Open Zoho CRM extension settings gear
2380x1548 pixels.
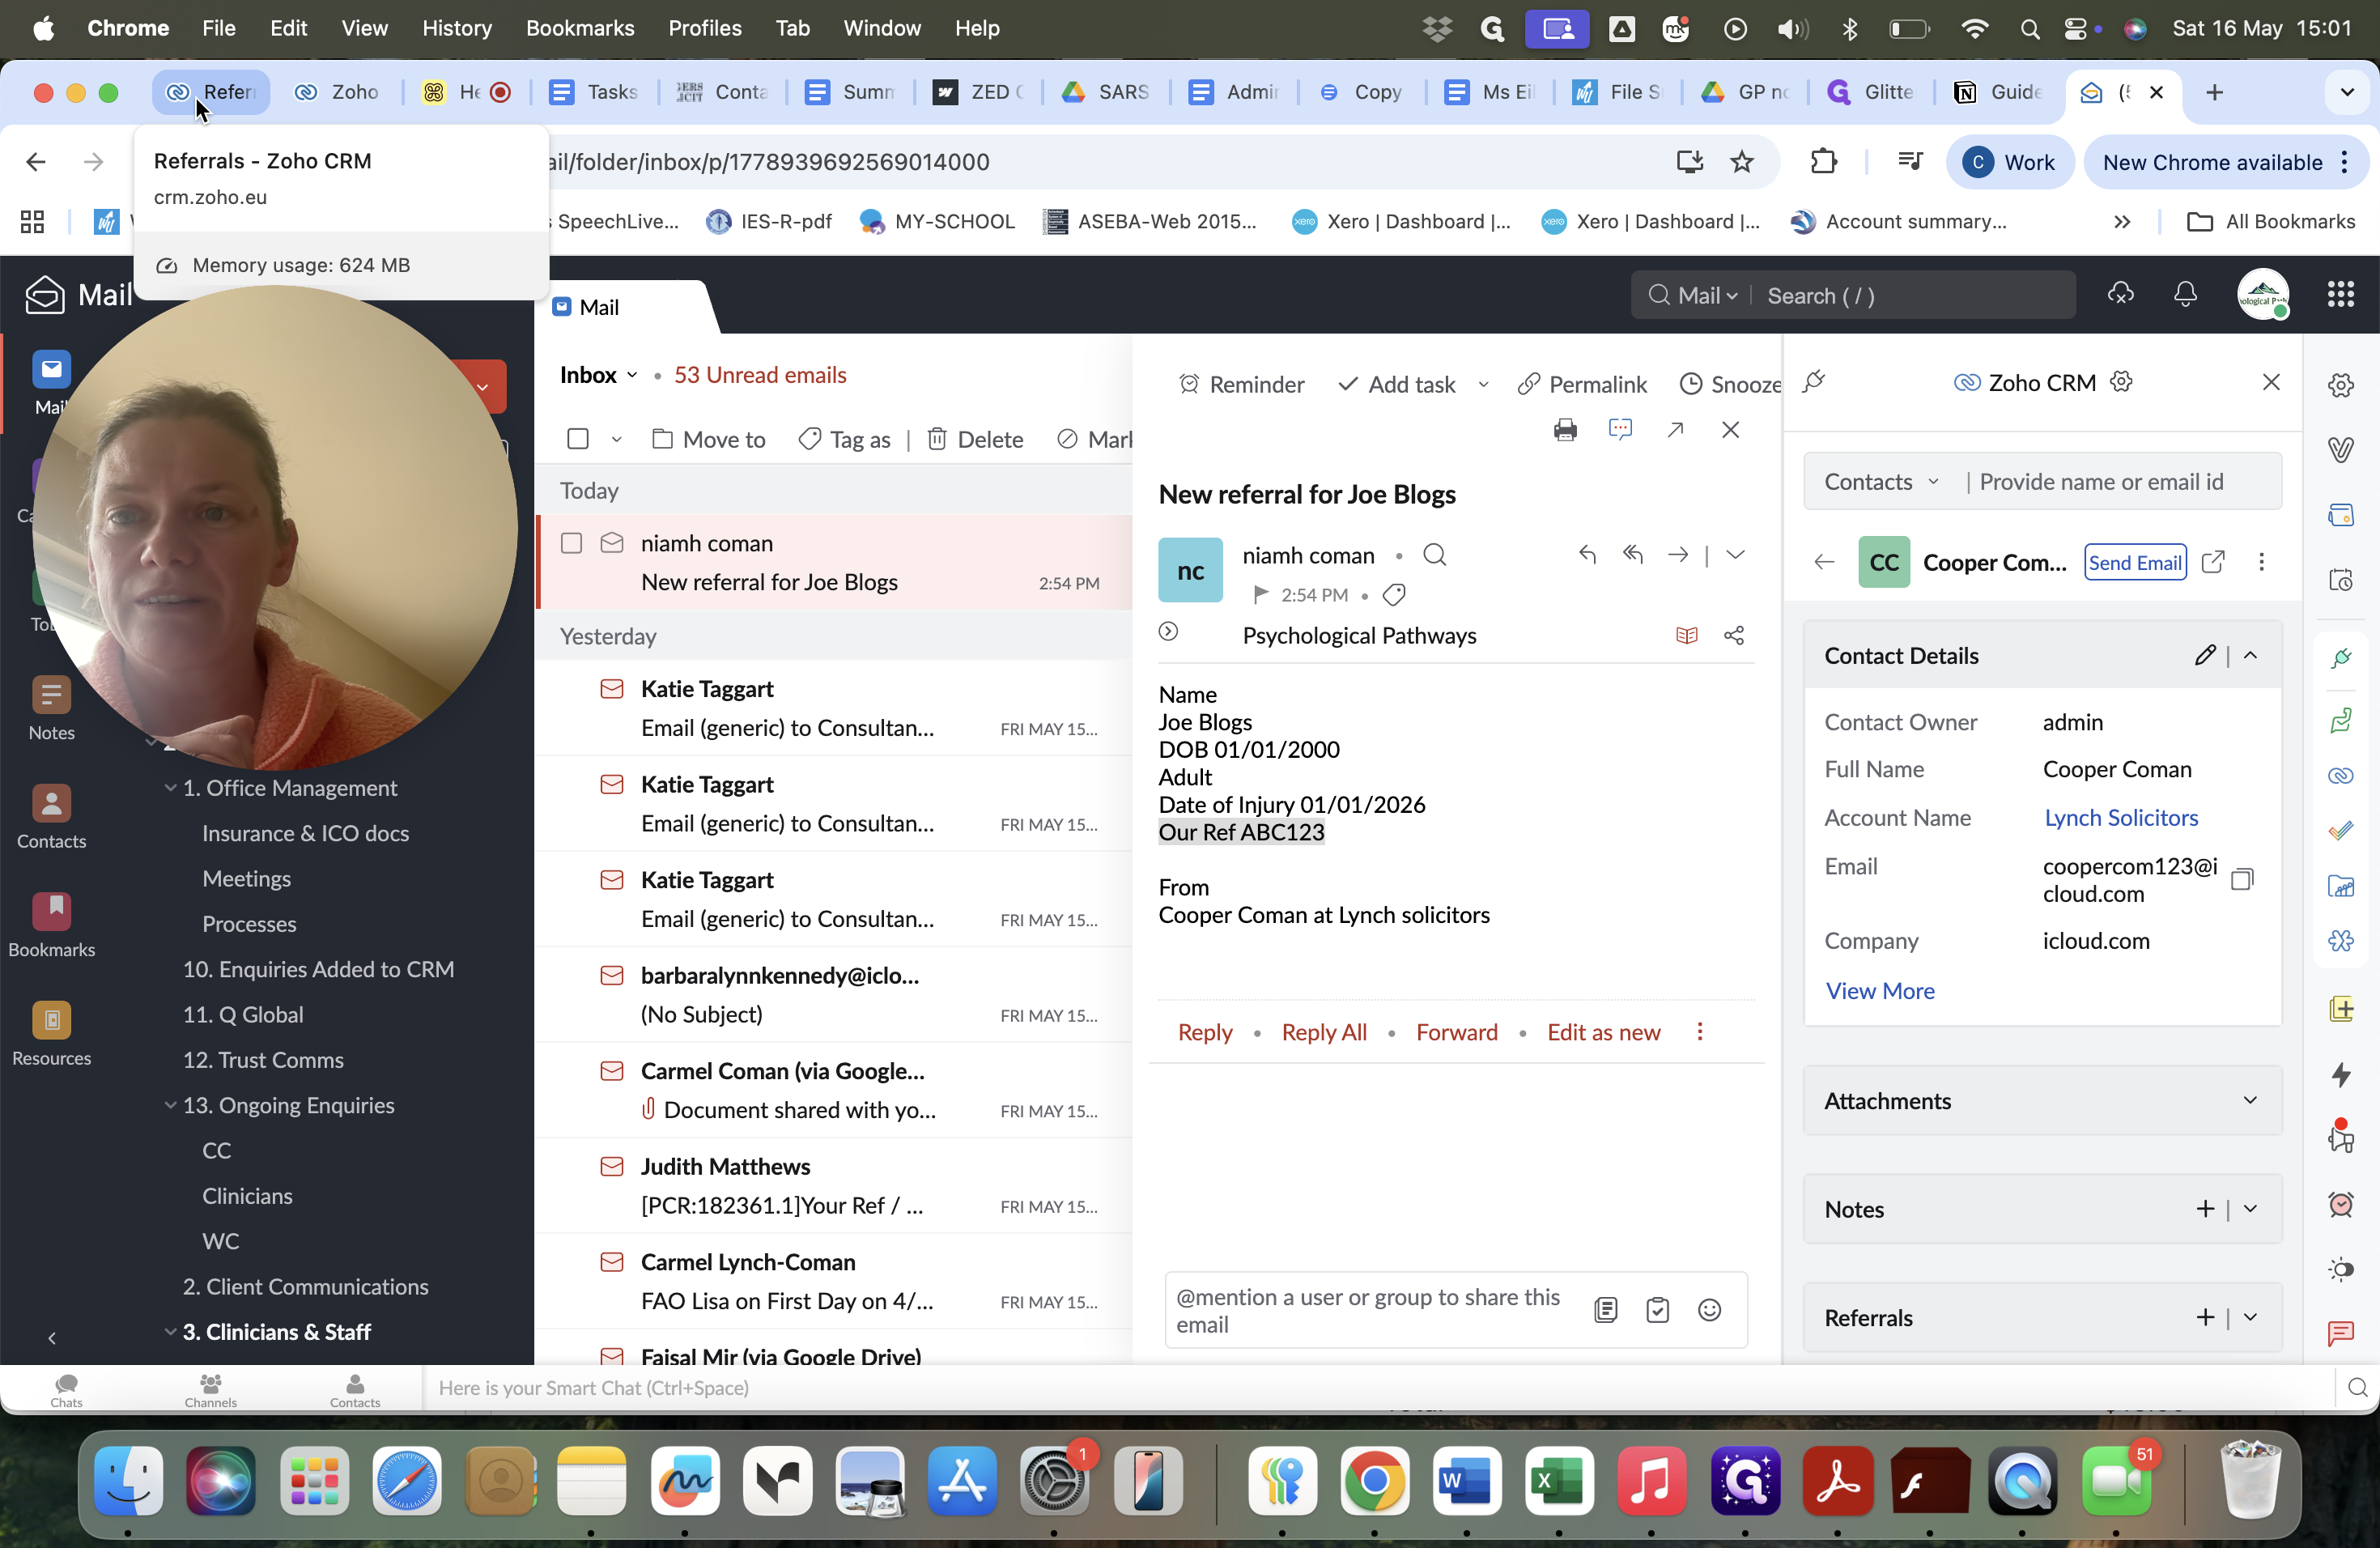click(2122, 382)
